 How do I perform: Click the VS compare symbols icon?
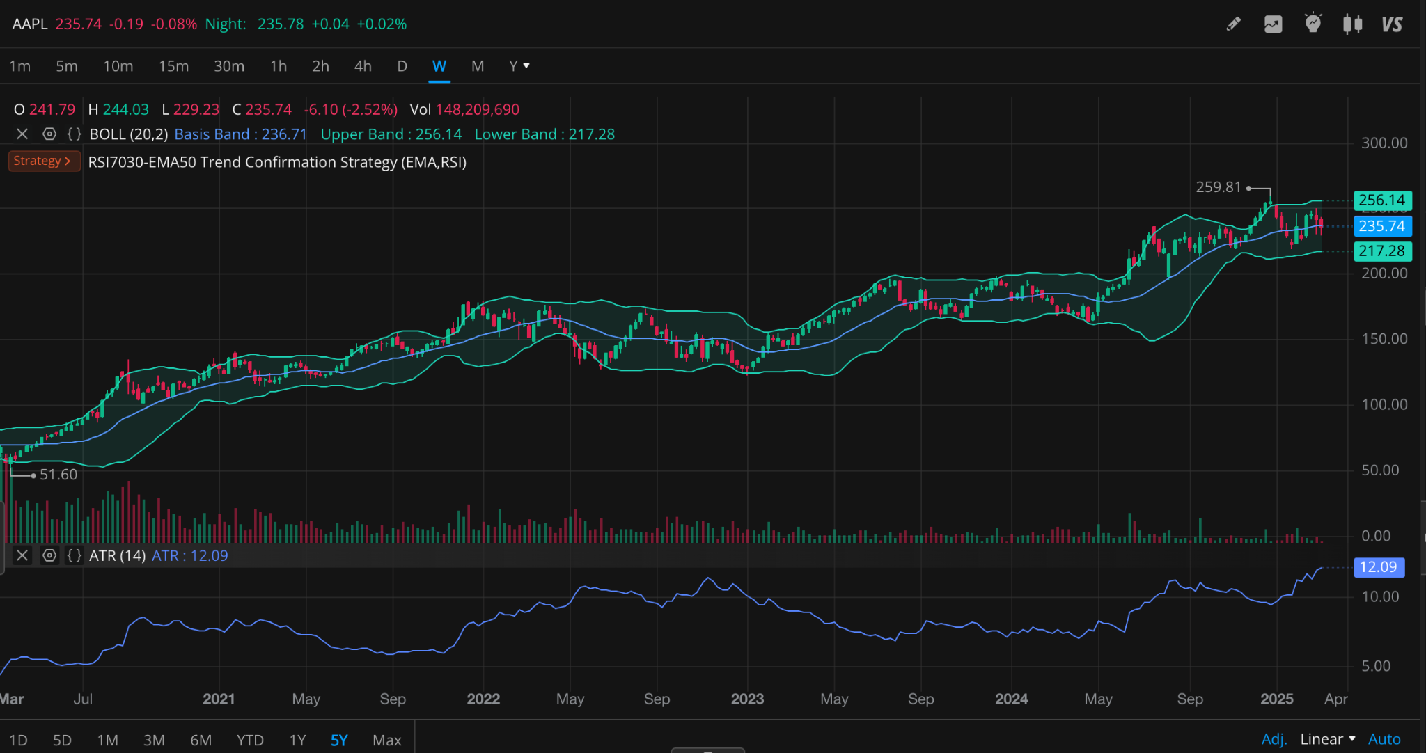pos(1391,24)
